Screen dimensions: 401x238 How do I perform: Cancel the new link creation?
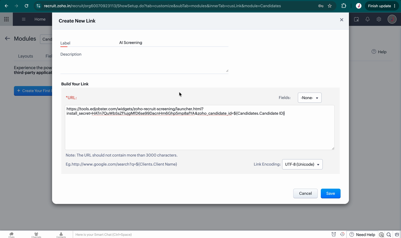tap(305, 193)
